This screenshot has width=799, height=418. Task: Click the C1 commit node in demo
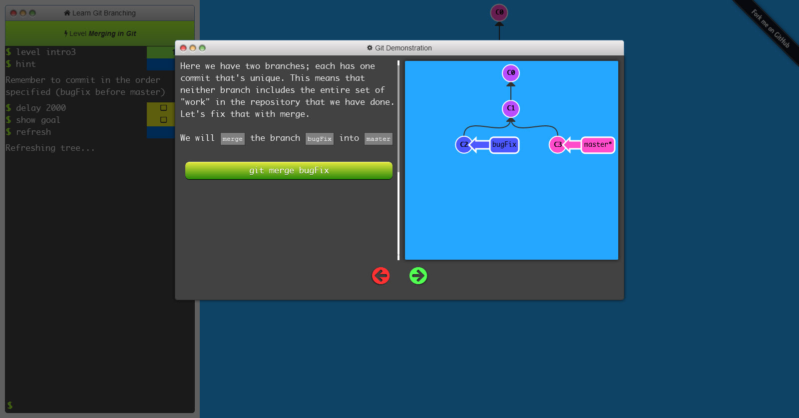click(510, 108)
